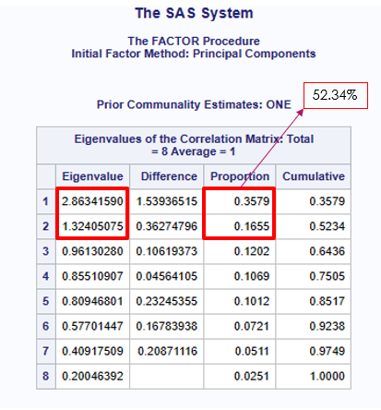Click row header number 8

coord(46,376)
